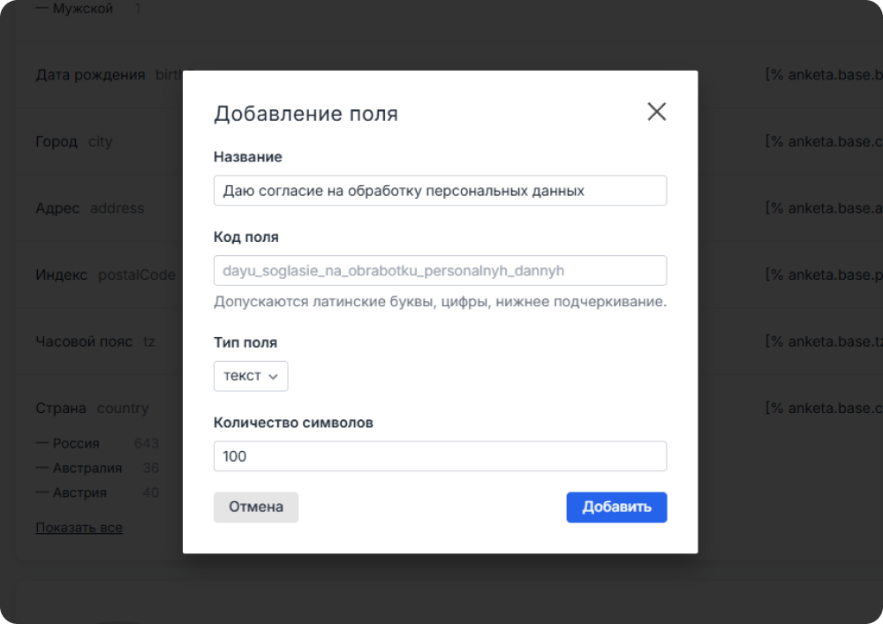Screen dimensions: 883x624
Task: Click the "Количество символов" input with value 100
Action: pos(440,456)
